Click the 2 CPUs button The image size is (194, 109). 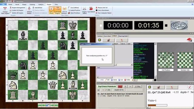tap(138, 87)
